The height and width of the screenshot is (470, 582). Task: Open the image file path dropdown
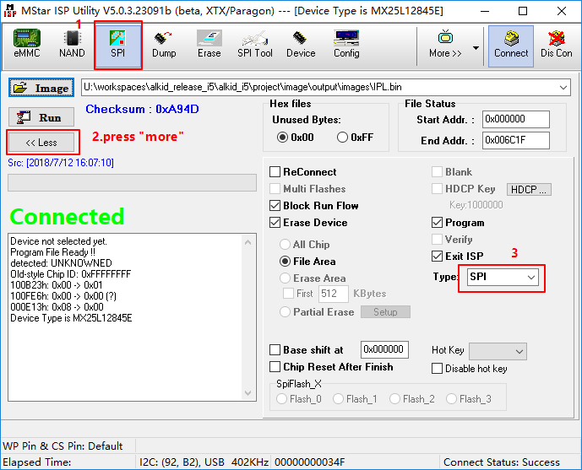pos(563,88)
